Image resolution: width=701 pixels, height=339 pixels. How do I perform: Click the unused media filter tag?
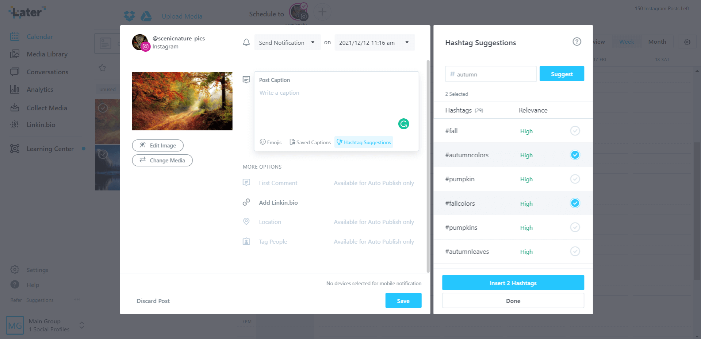(107, 89)
